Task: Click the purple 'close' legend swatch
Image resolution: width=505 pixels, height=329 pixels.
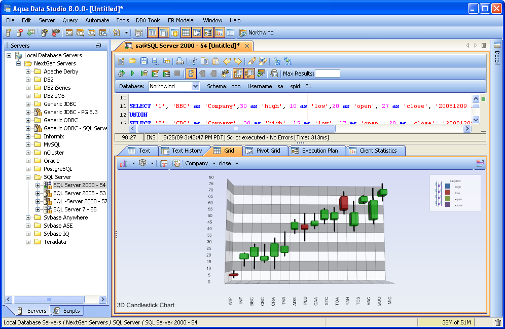Action: [x=448, y=205]
